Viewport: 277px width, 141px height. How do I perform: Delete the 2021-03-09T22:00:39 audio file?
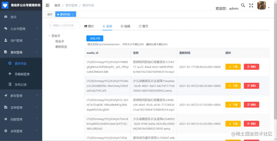[251, 86]
